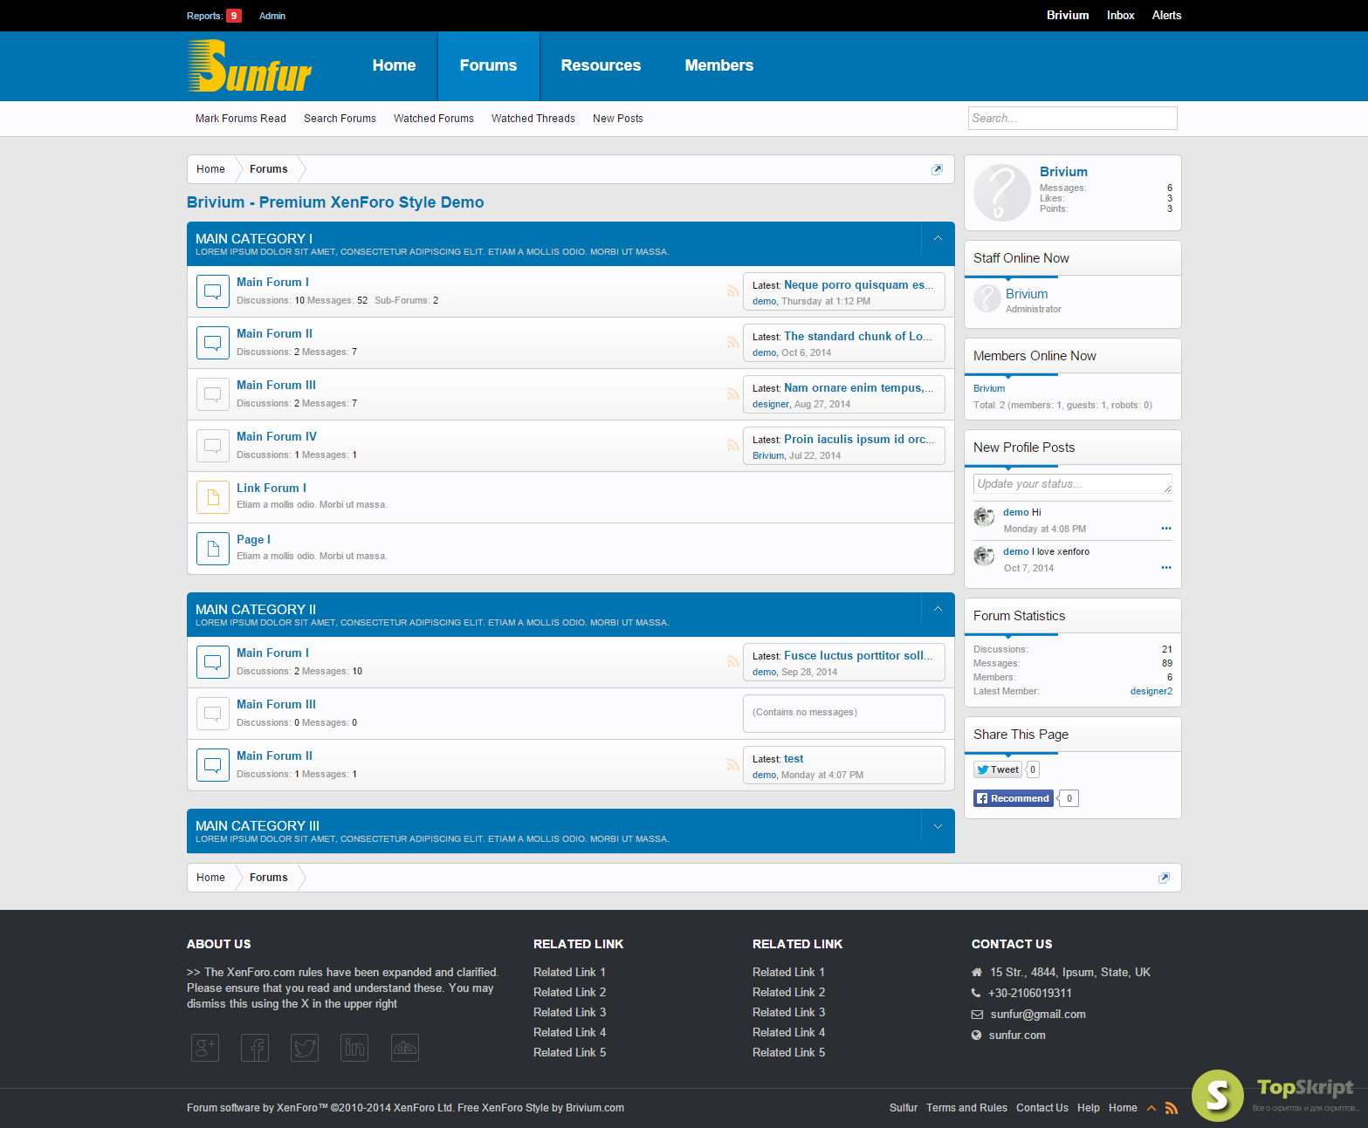Click the Page I document icon
Screen dimensions: 1368x1128
point(212,549)
